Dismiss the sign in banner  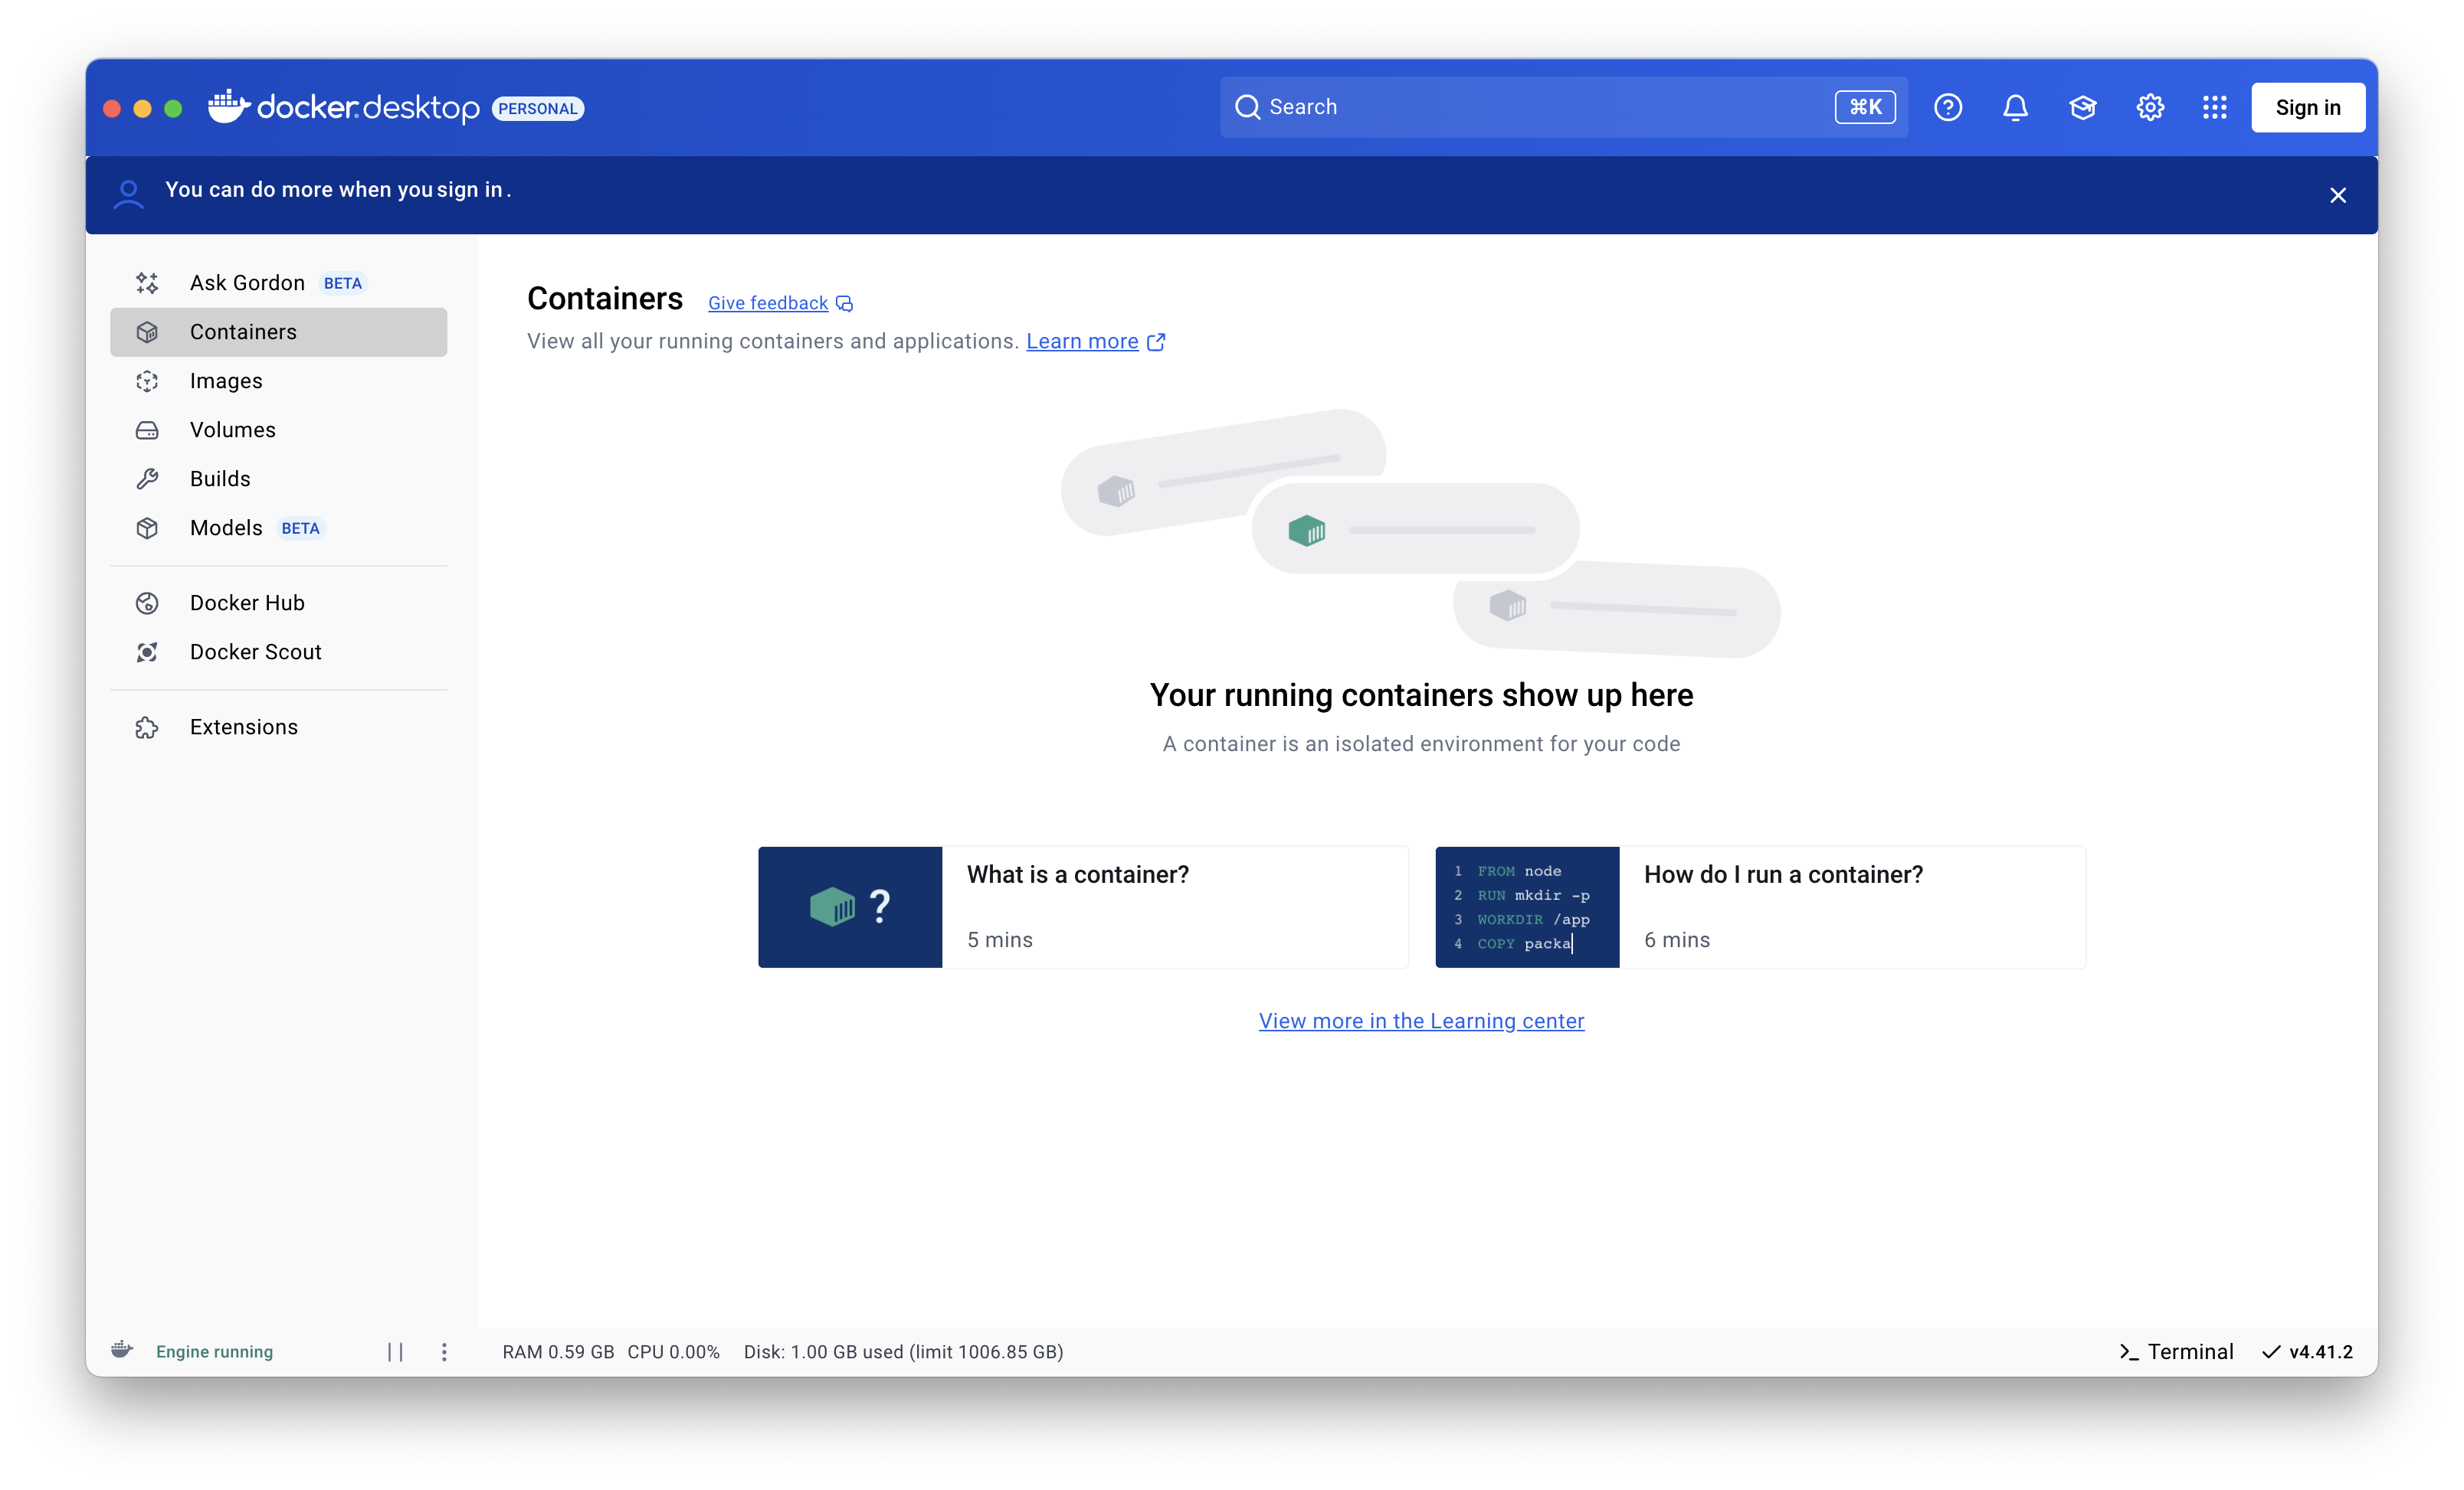coord(2337,195)
